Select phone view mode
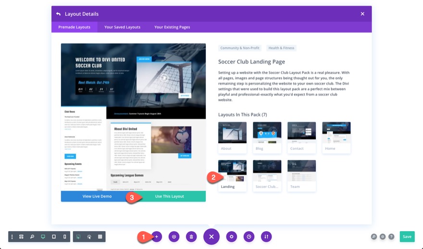This screenshot has height=249, width=423. [x=64, y=236]
